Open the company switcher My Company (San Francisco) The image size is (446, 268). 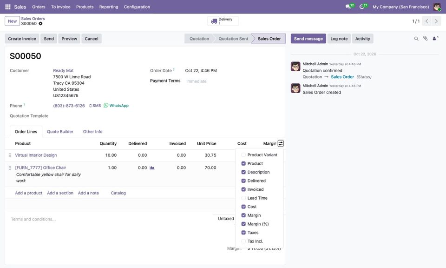pos(401,7)
